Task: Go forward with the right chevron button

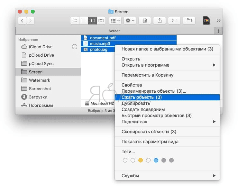Action: tap(30, 21)
